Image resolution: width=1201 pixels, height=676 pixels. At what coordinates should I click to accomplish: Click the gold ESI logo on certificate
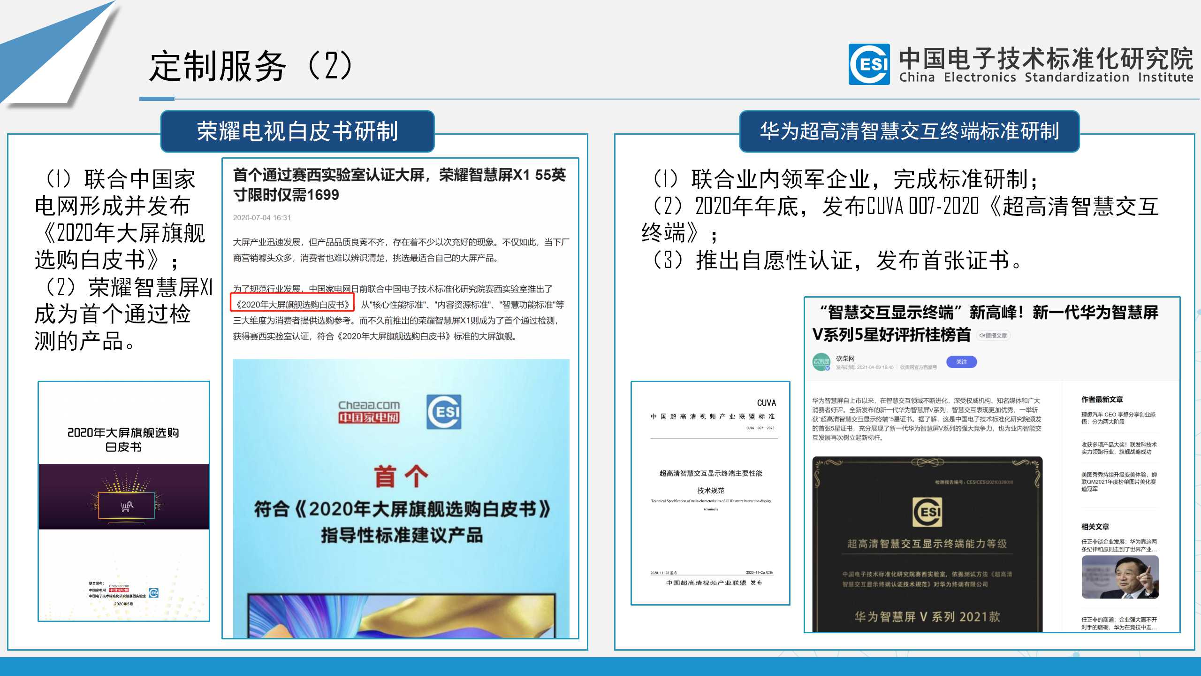coord(927,512)
